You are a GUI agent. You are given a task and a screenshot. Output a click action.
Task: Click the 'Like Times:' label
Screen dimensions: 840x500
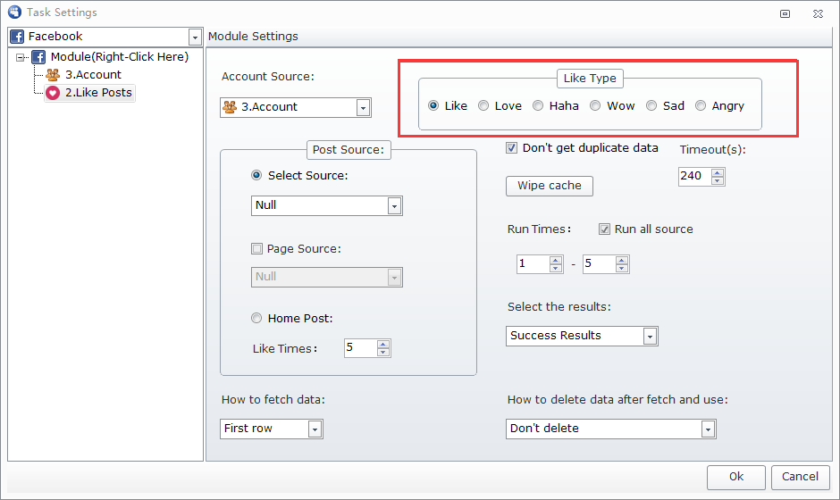click(x=285, y=349)
